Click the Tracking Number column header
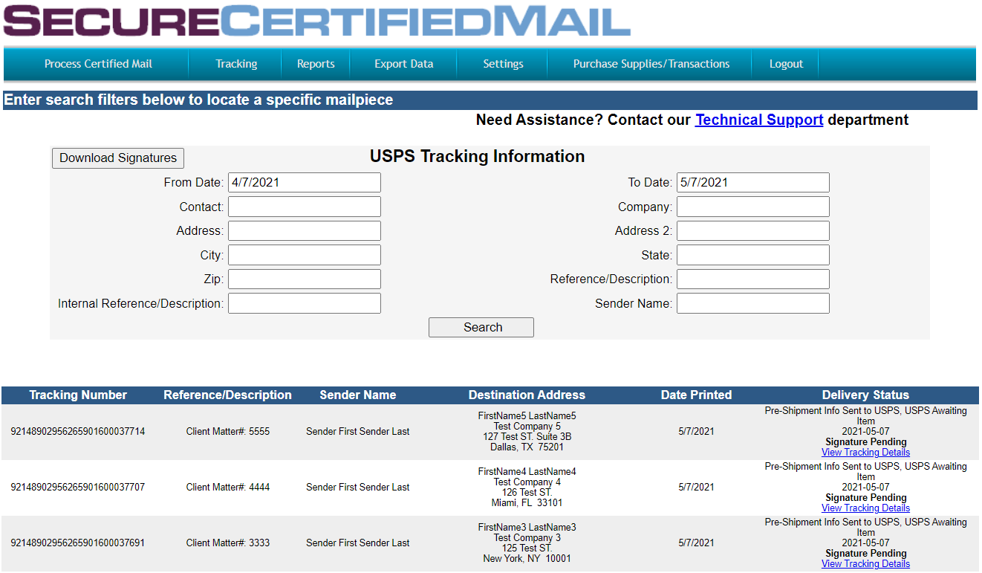Screen dimensions: 982x573 pyautogui.click(x=78, y=395)
